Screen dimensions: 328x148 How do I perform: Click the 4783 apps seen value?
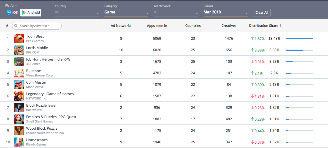157,73
